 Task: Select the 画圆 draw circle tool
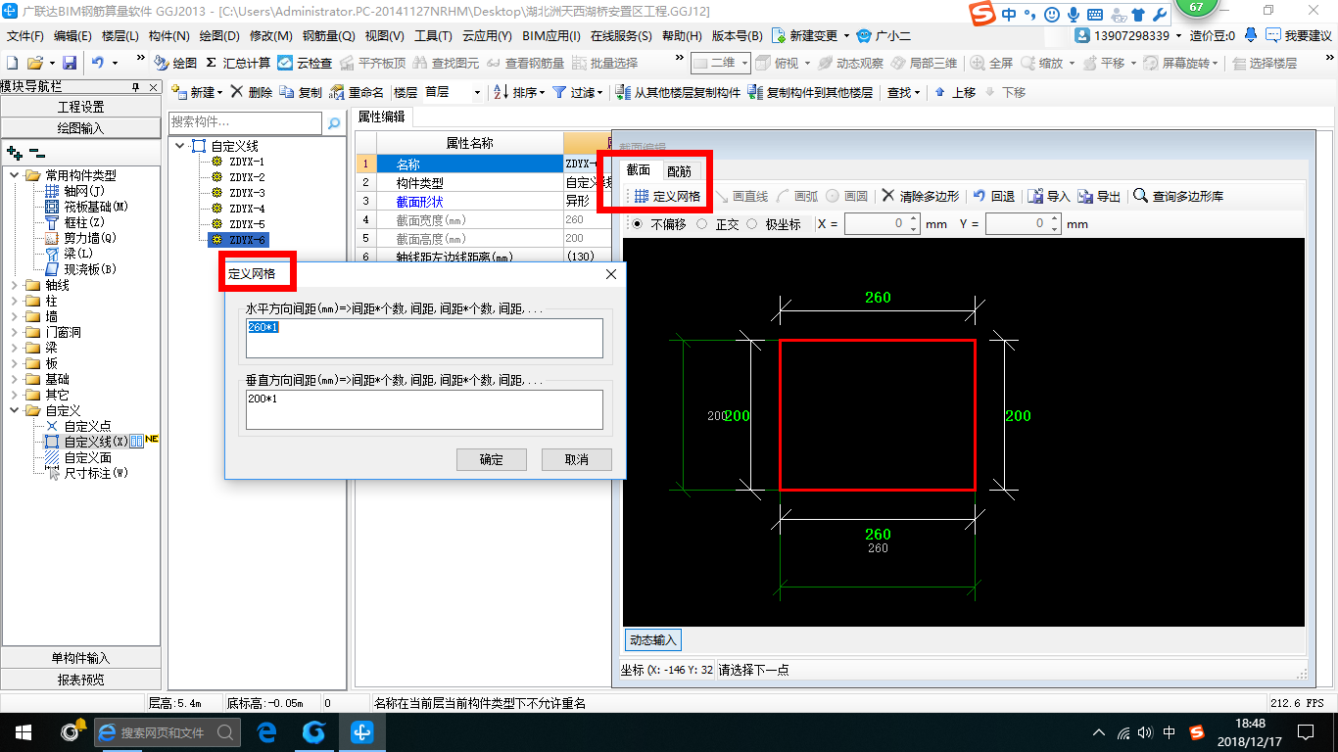(847, 196)
